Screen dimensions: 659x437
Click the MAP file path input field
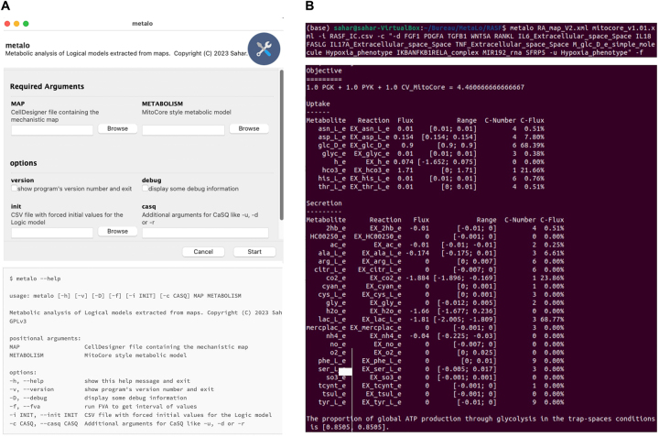tap(51, 129)
